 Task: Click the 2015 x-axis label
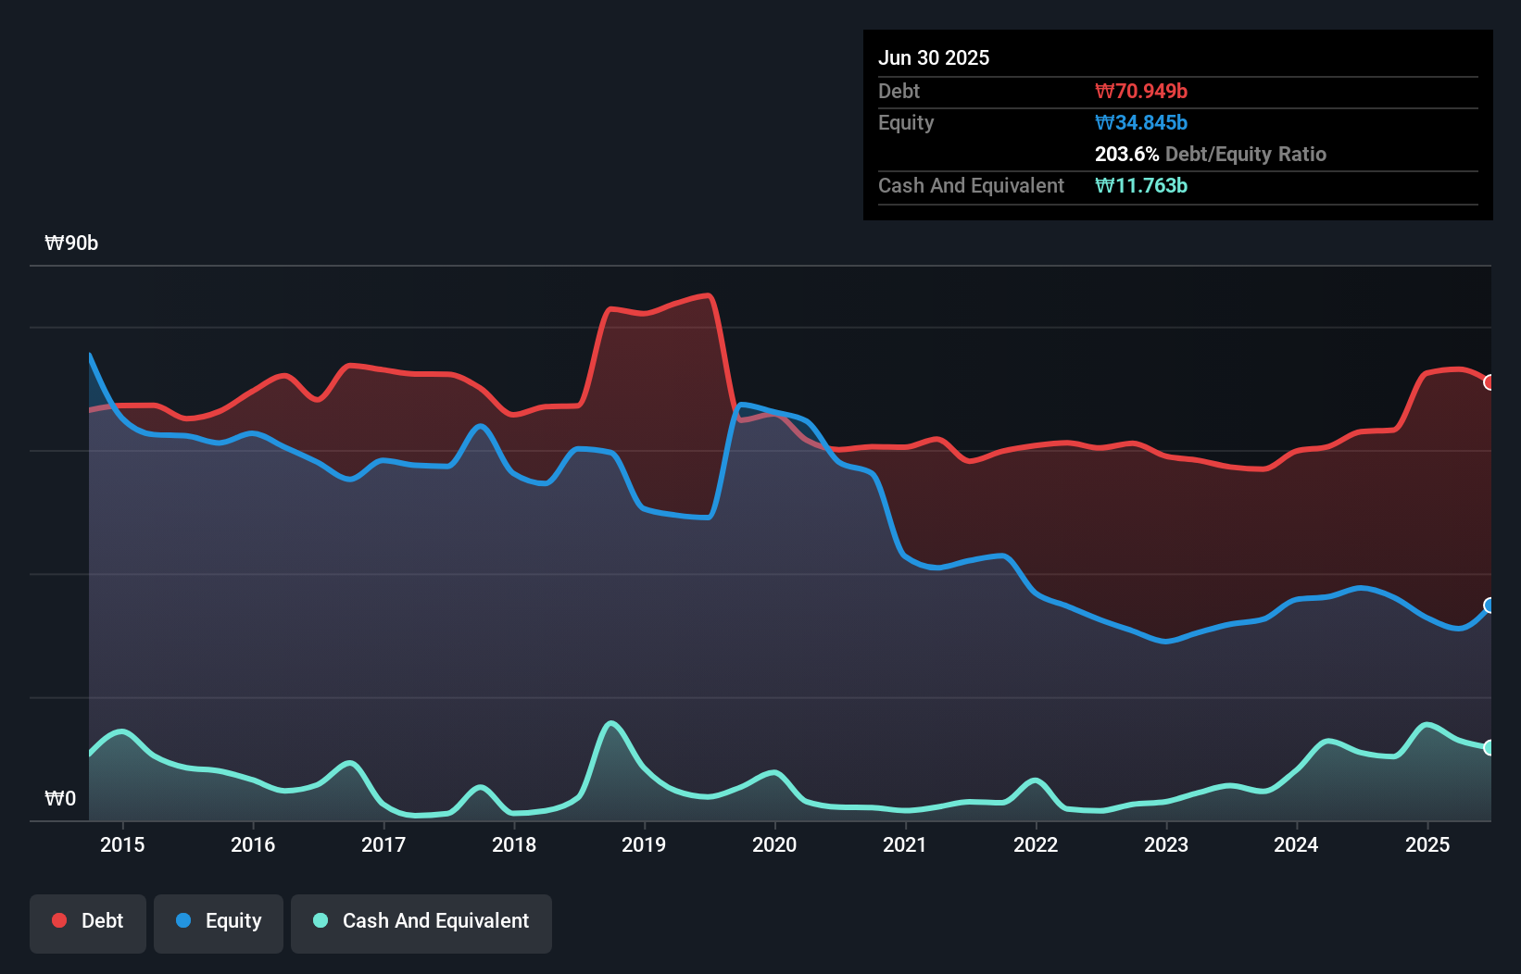[x=122, y=845]
